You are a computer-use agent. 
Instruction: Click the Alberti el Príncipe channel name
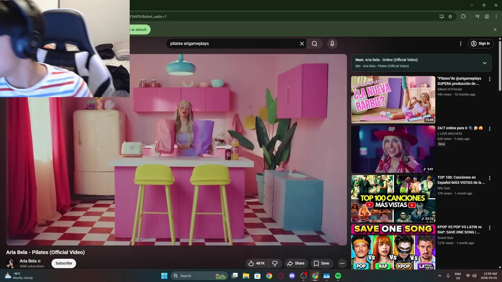coord(449,89)
